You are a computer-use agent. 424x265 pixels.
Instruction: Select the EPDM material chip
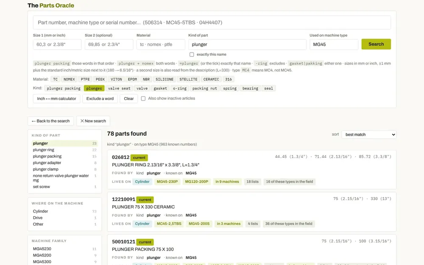click(x=132, y=79)
